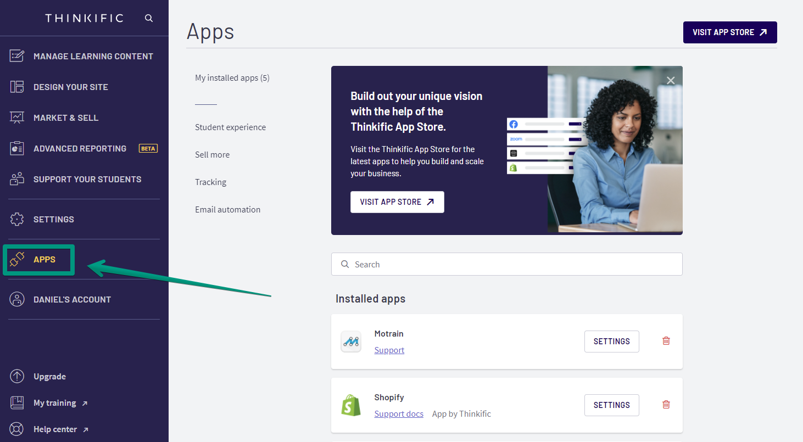Delete Shopify app with trash icon

pos(666,405)
